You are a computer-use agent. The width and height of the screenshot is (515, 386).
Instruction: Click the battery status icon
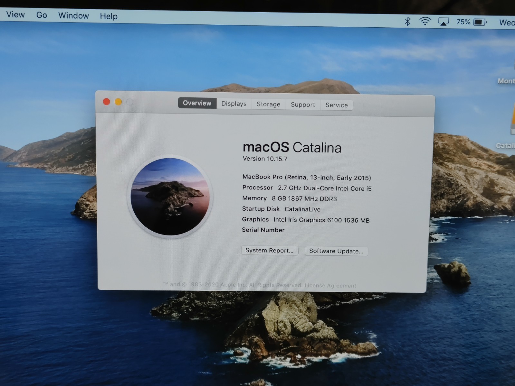tap(480, 22)
